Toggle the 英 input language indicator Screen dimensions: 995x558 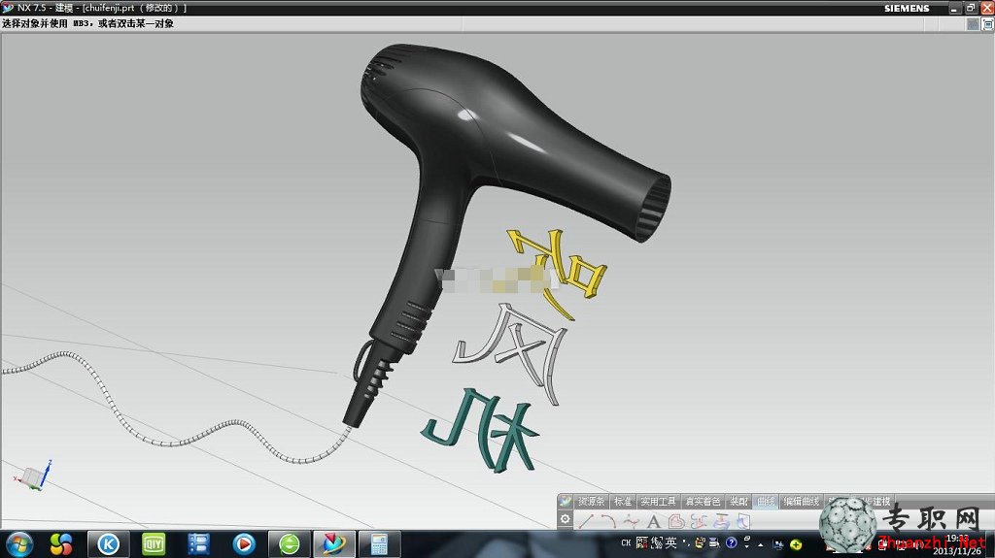point(670,542)
